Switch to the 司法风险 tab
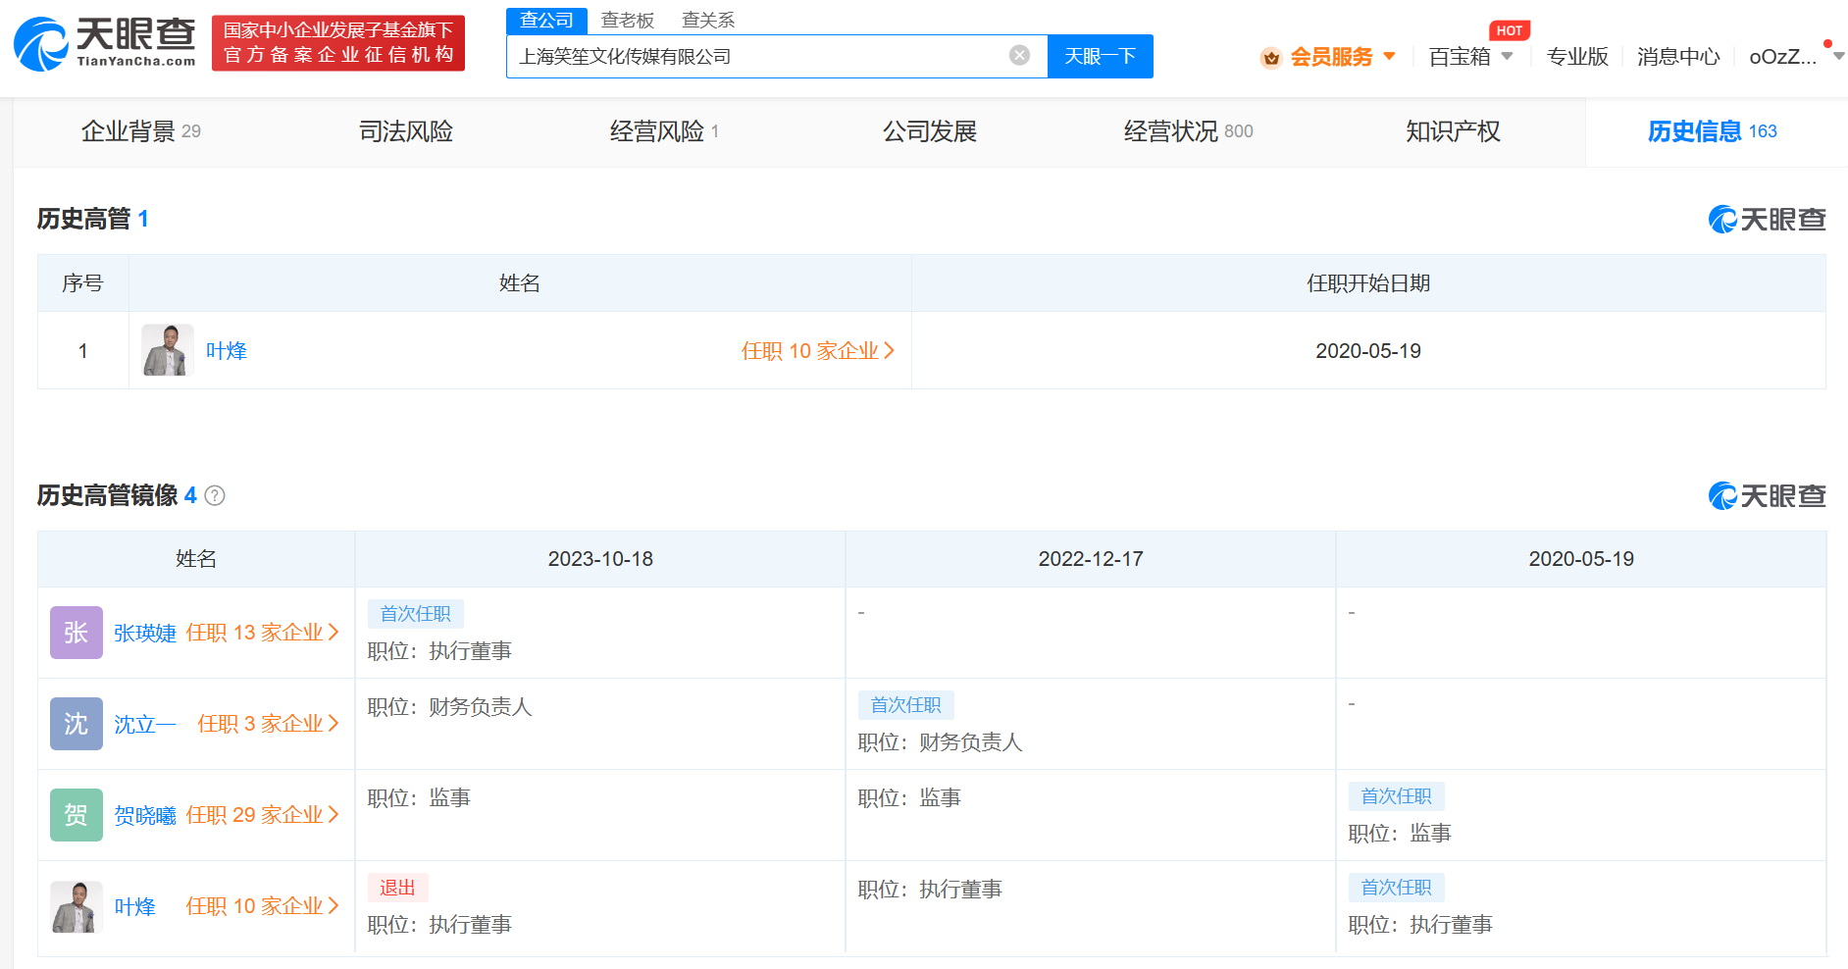The image size is (1848, 969). click(x=406, y=131)
